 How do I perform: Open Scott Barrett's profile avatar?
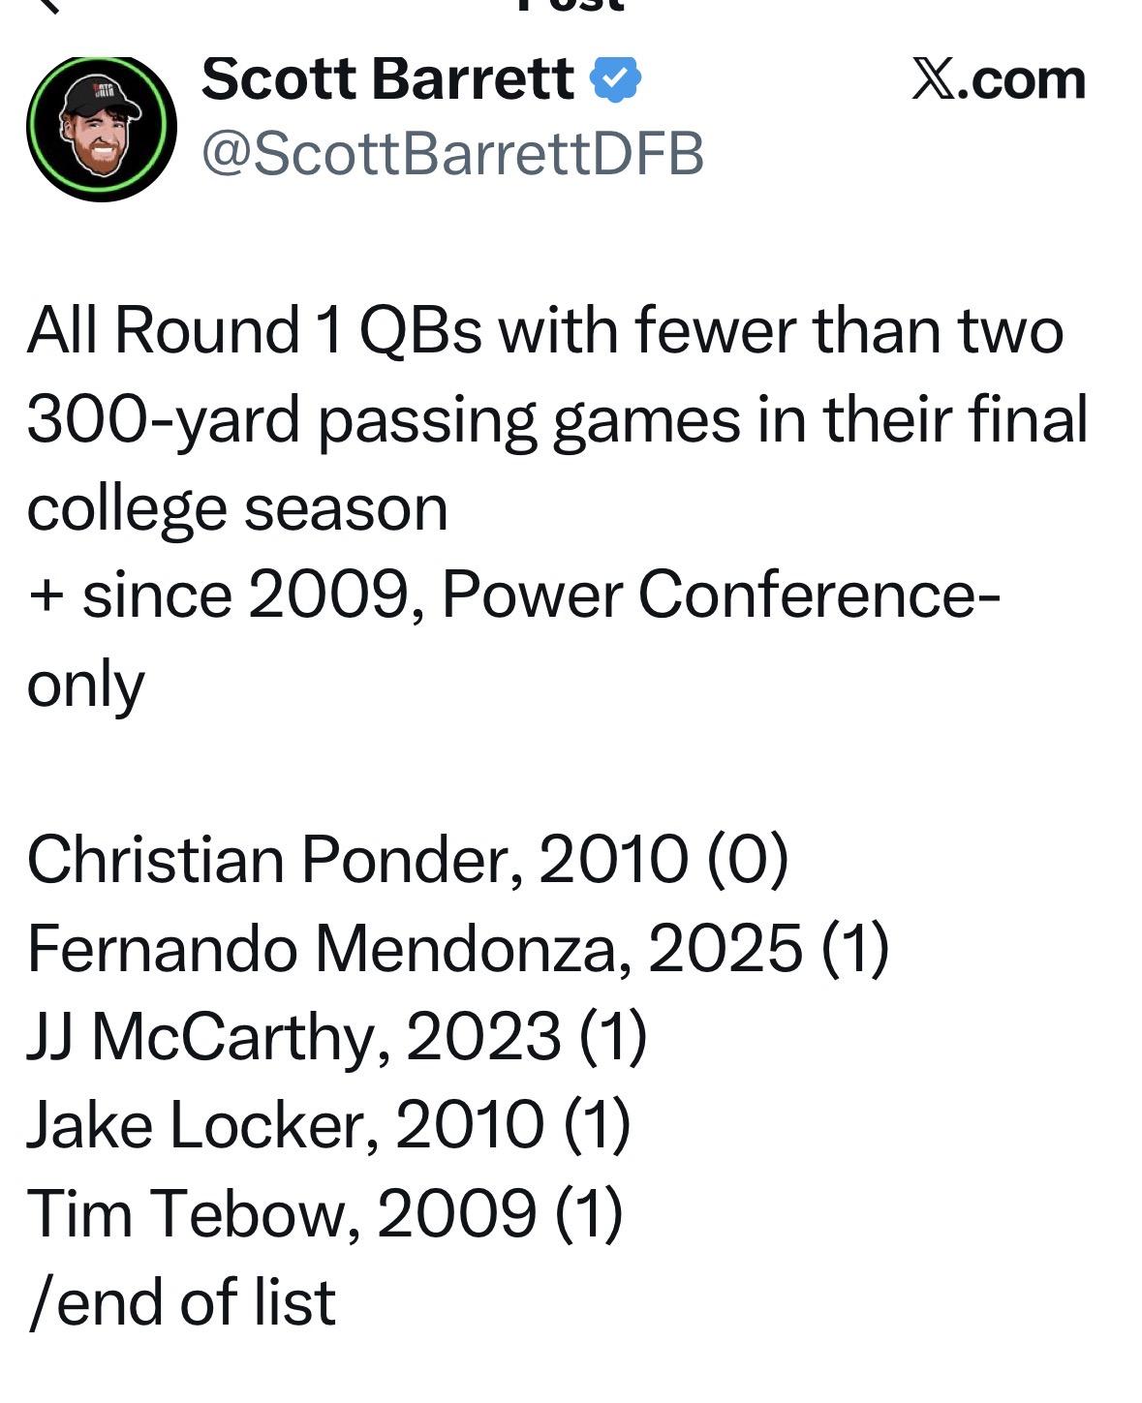coord(101,128)
